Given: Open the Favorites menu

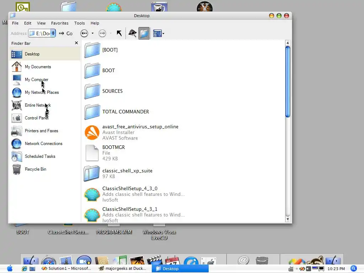Looking at the screenshot, I should (x=60, y=23).
